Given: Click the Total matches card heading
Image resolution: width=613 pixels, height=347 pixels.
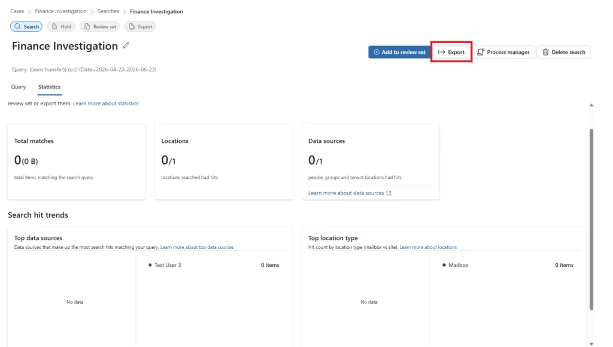Looking at the screenshot, I should tap(34, 141).
